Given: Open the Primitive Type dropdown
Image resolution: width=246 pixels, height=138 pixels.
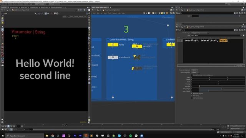Looking at the screenshot, I should [200, 33].
